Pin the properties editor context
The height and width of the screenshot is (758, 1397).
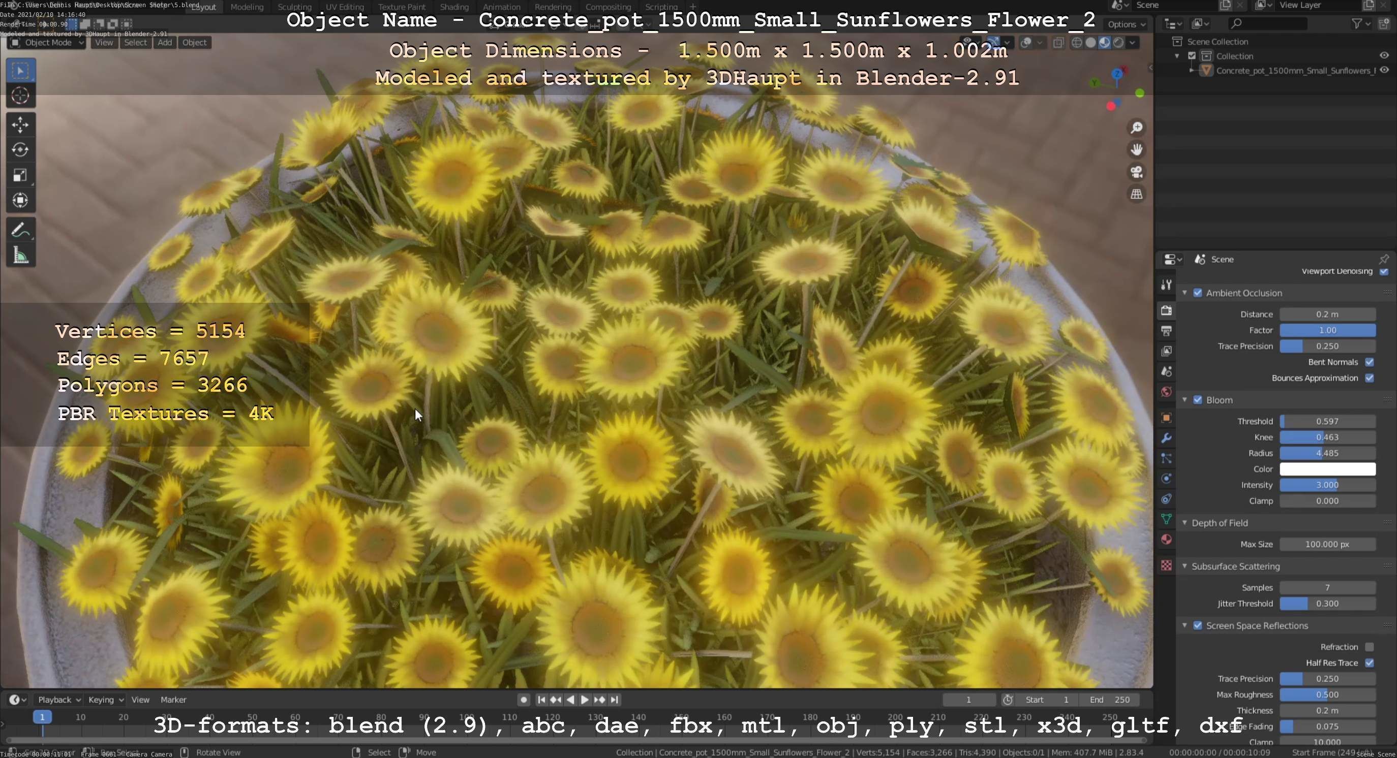[x=1384, y=259]
